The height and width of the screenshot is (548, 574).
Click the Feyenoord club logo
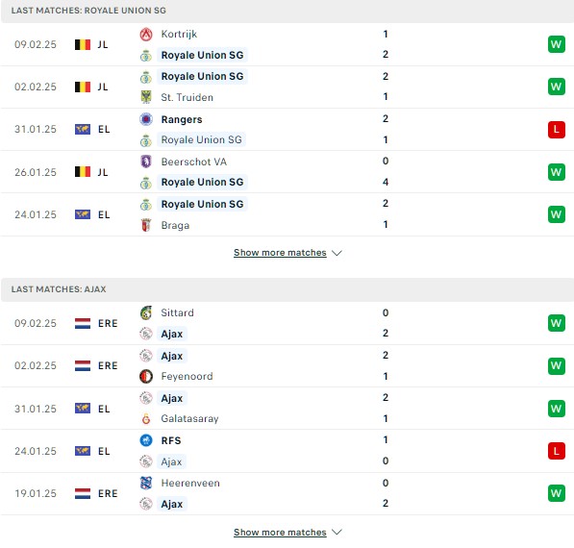pyautogui.click(x=146, y=376)
